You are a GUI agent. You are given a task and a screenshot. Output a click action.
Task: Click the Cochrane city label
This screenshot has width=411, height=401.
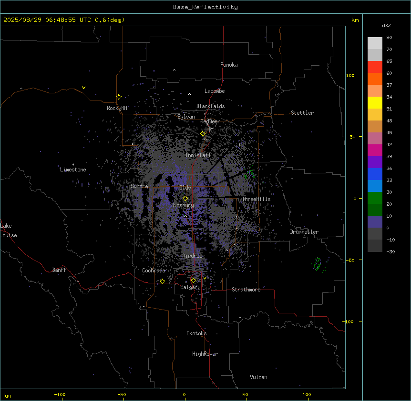pyautogui.click(x=154, y=271)
